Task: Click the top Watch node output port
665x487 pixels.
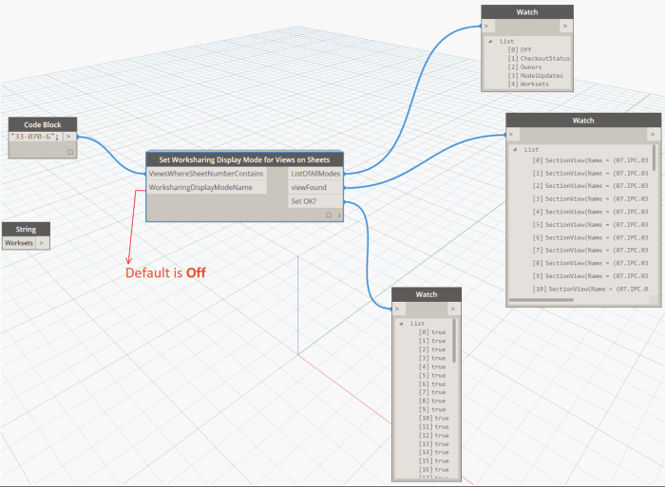Action: click(565, 27)
